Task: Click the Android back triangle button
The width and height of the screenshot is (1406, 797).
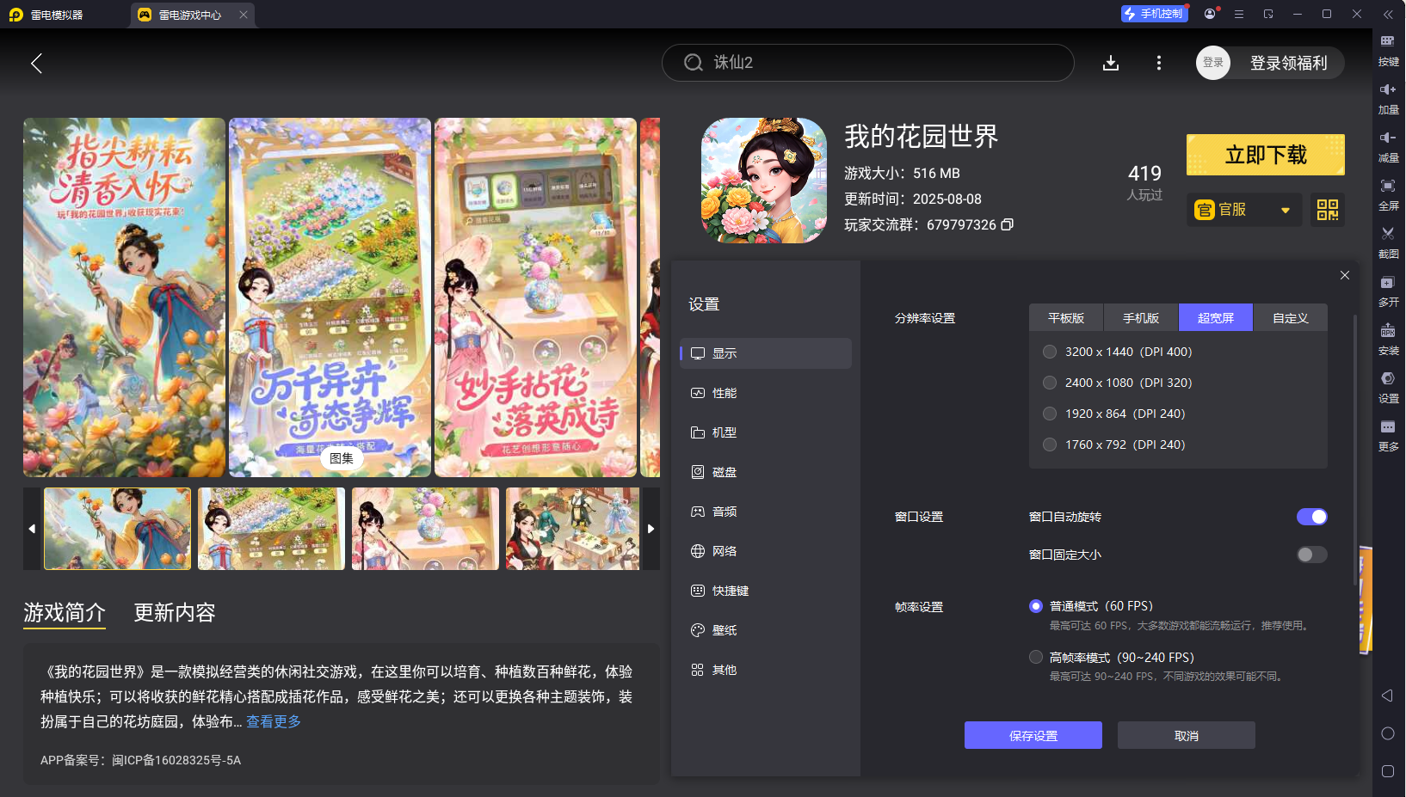Action: click(x=1387, y=696)
